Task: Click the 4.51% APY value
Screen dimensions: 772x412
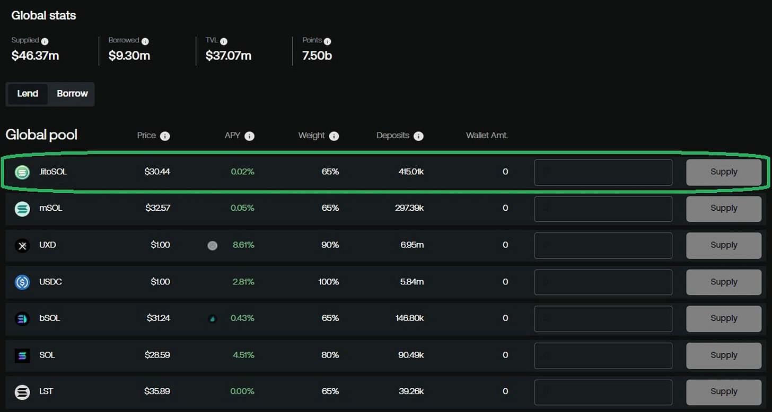Action: 243,355
